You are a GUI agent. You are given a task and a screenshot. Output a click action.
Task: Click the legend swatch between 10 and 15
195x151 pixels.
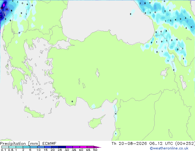tap(41, 147)
